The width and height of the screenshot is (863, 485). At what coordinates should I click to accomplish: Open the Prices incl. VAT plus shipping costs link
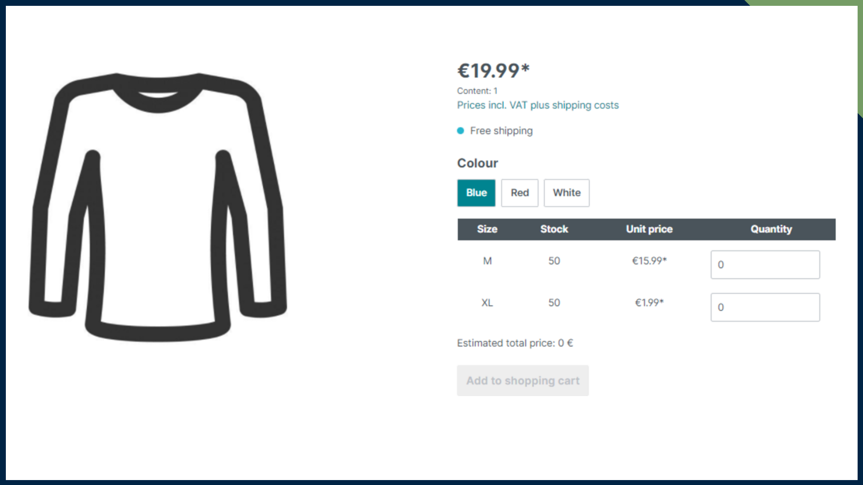point(538,105)
